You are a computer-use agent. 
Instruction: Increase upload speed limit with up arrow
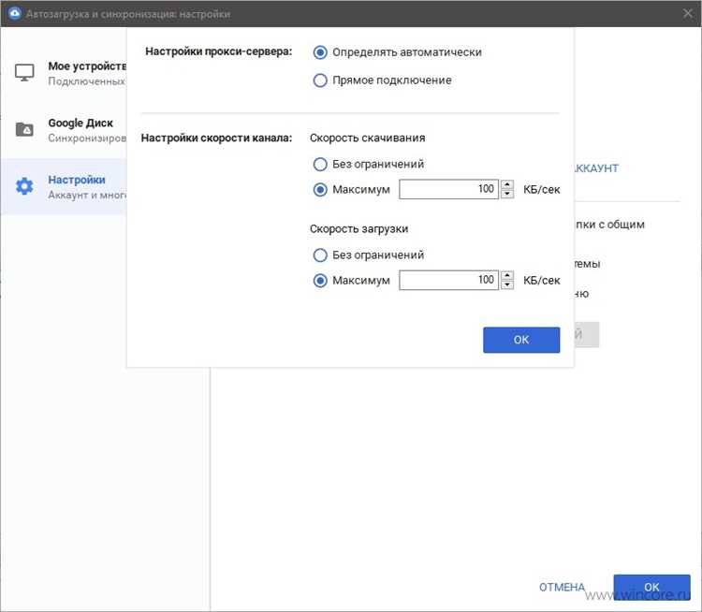(507, 275)
